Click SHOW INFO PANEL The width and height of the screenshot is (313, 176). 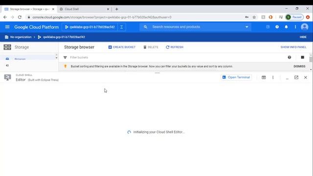tap(293, 47)
